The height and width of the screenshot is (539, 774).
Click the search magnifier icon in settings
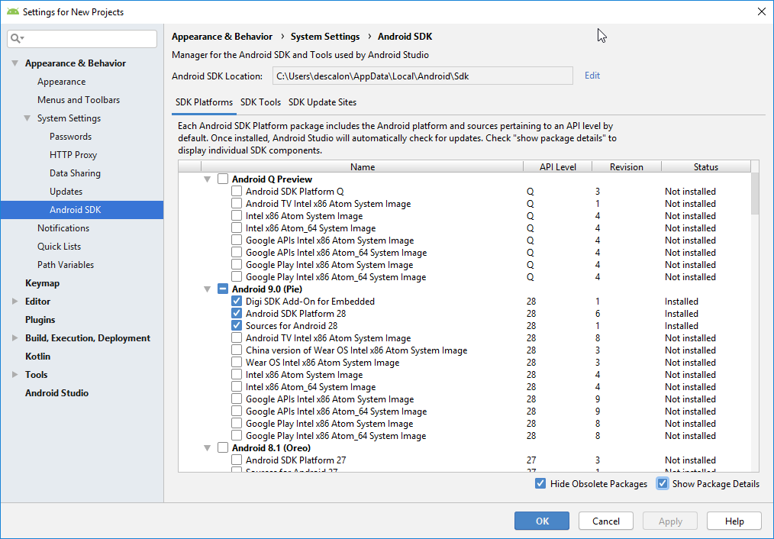15,38
